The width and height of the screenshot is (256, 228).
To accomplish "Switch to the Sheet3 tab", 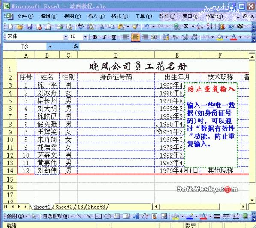I will coord(96,207).
